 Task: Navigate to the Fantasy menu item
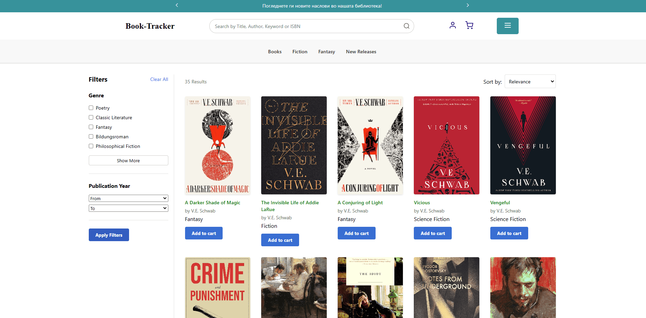tap(326, 52)
